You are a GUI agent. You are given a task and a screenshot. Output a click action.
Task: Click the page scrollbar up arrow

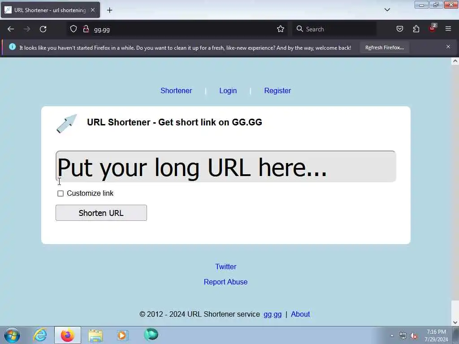coord(455,61)
